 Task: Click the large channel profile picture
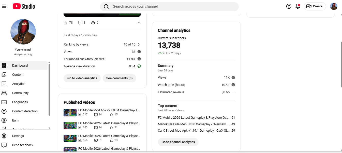(23, 32)
